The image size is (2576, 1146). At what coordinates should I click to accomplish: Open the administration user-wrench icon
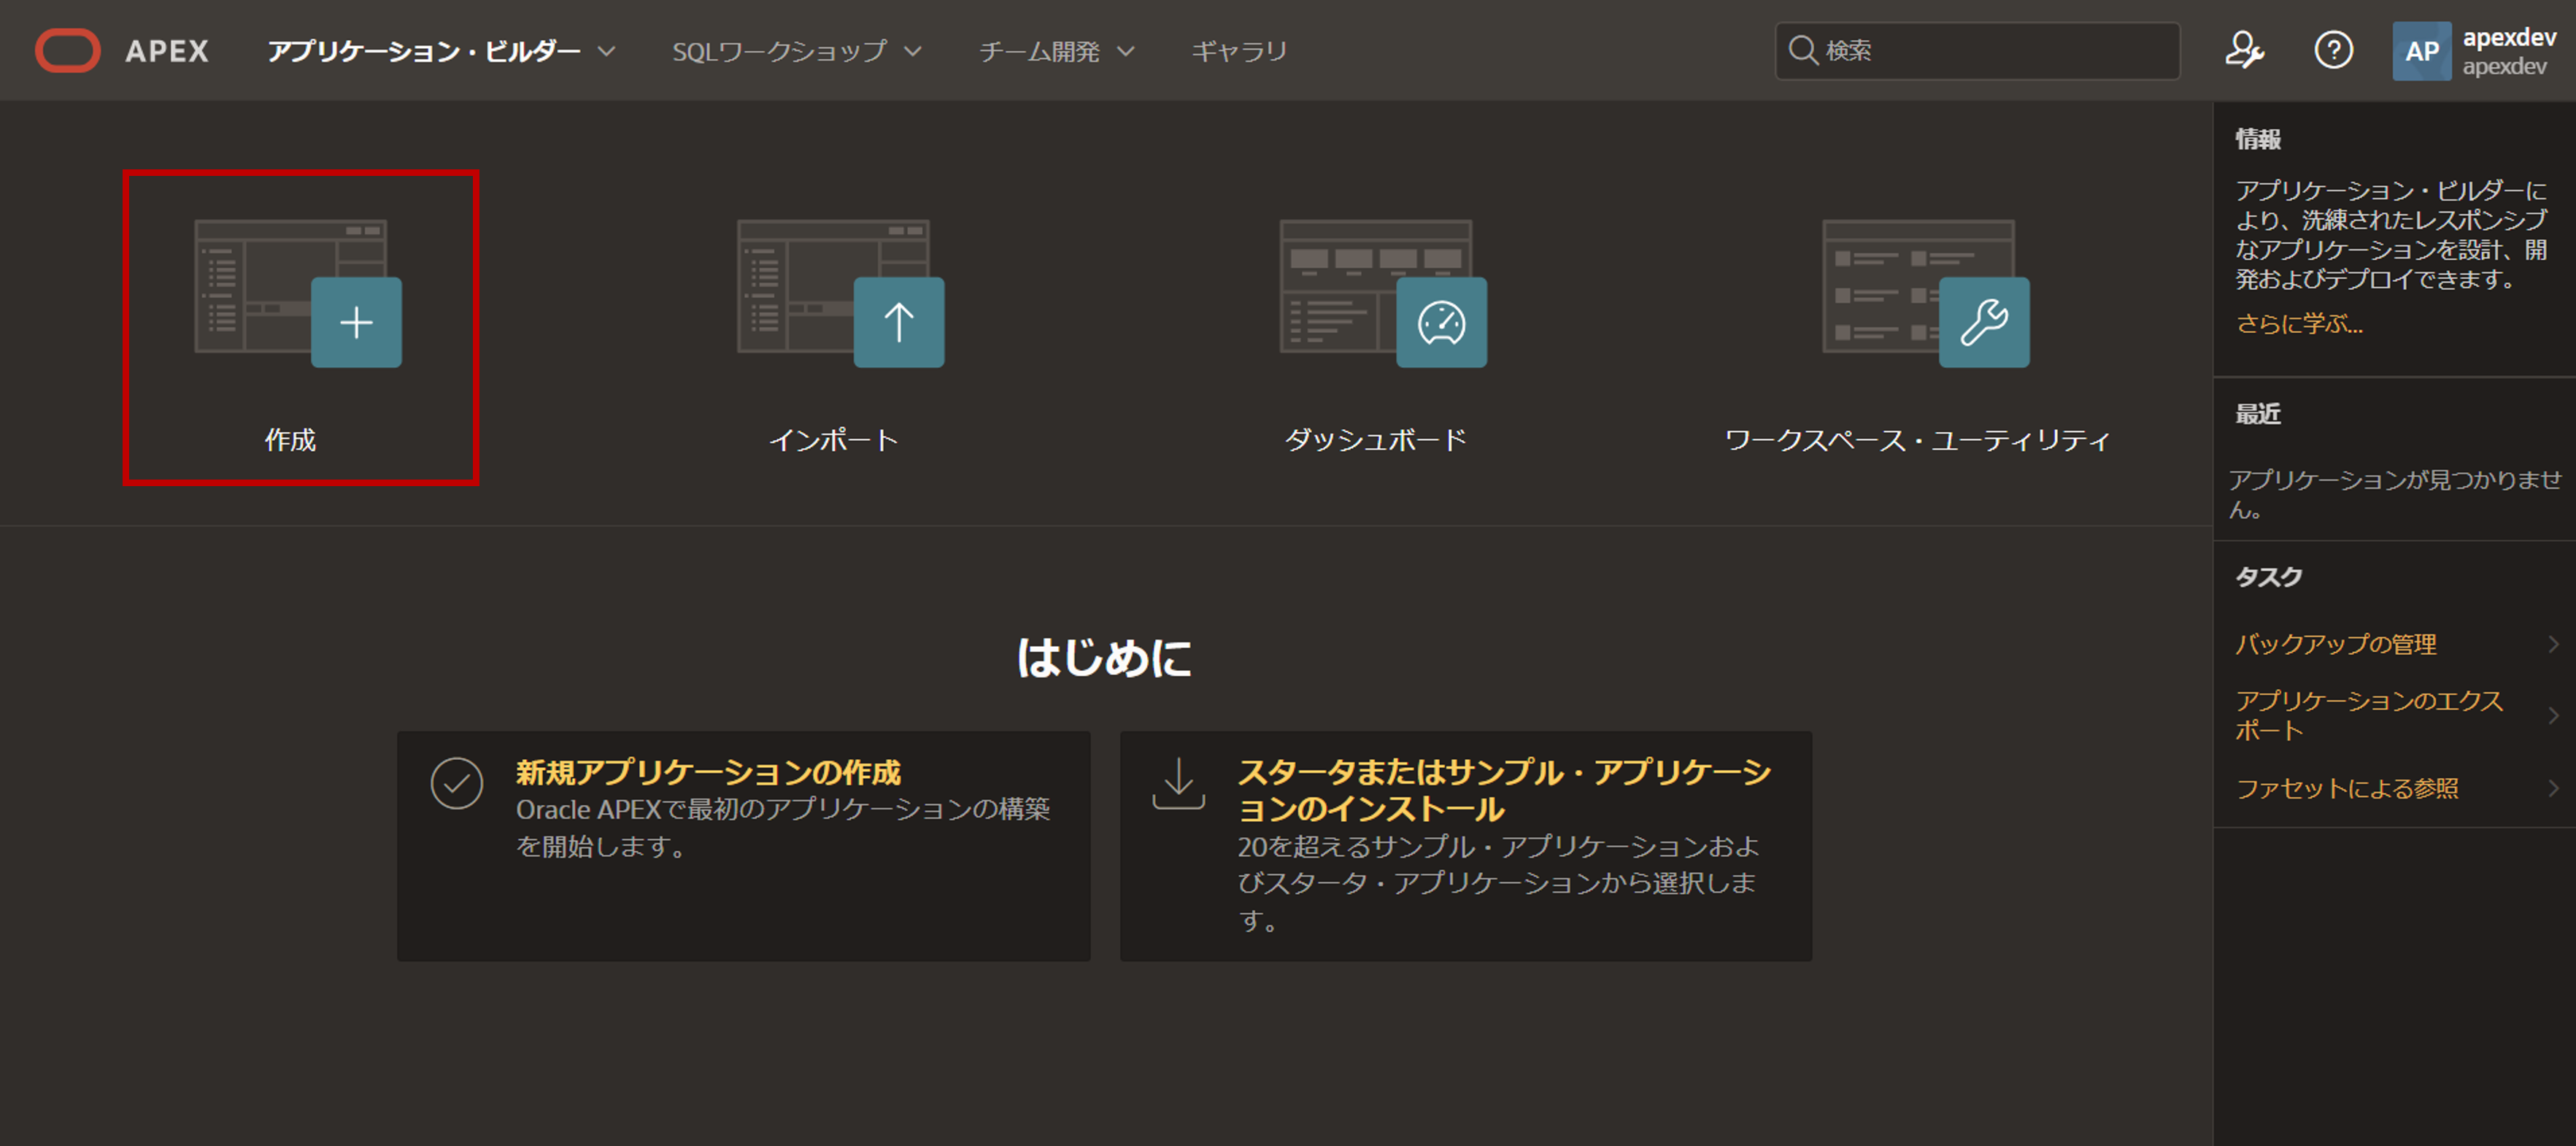coord(2243,50)
